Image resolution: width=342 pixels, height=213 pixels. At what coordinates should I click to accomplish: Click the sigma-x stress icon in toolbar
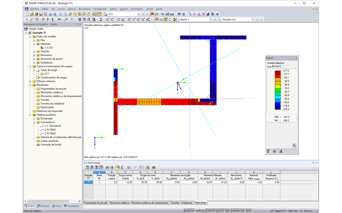[x=129, y=20]
